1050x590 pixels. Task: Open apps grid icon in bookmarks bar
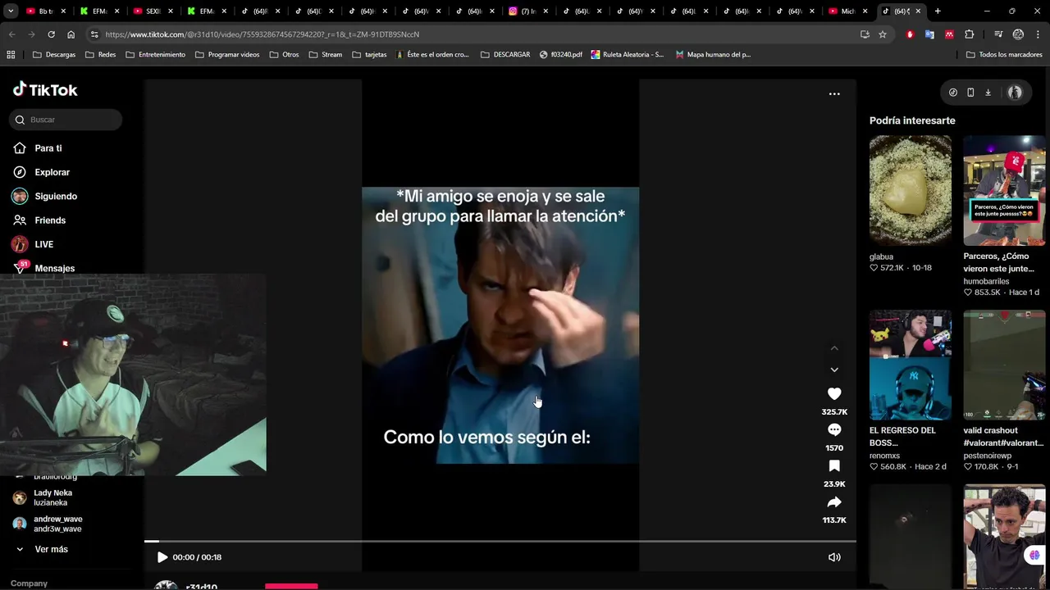[11, 55]
